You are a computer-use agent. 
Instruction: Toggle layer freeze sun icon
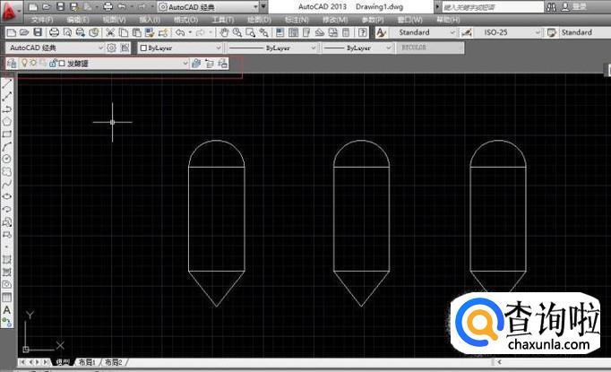point(33,64)
